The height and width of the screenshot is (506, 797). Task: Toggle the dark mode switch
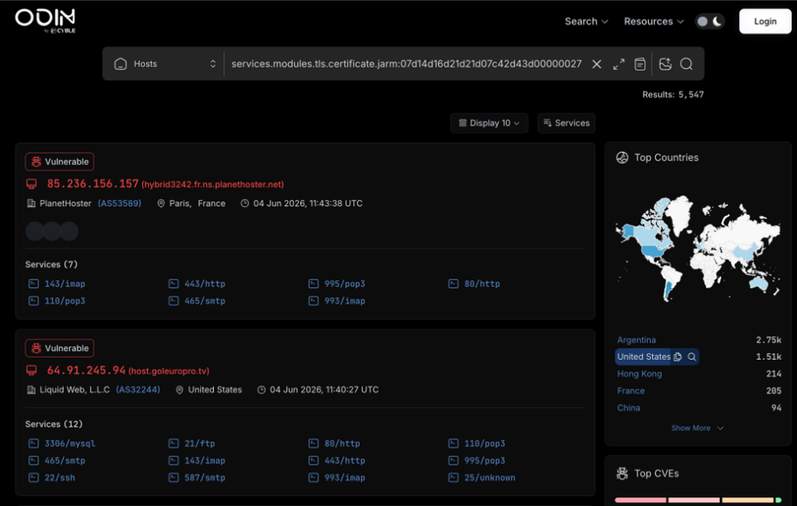pyautogui.click(x=710, y=21)
